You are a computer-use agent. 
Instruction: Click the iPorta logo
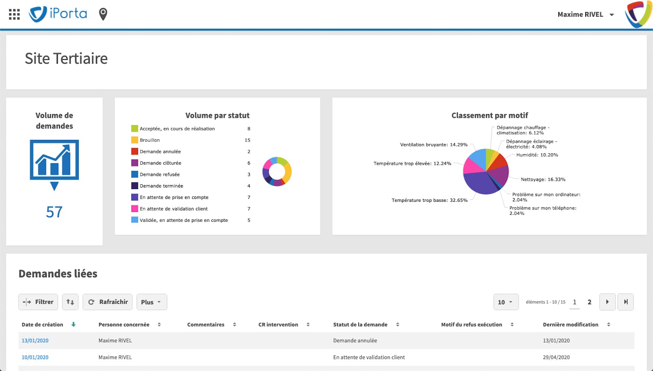(58, 14)
